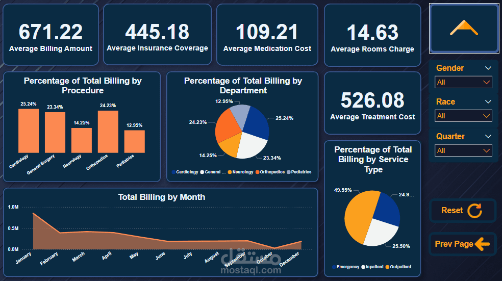Click the 526.08 Average Treatment Cost card
The height and width of the screenshot is (281, 502).
(x=372, y=103)
